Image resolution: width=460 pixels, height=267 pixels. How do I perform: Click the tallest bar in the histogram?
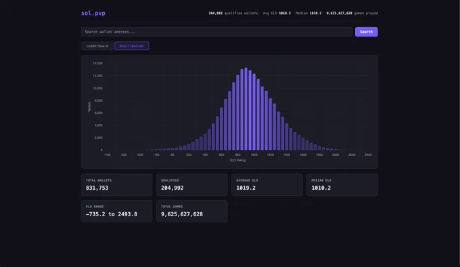pyautogui.click(x=246, y=109)
